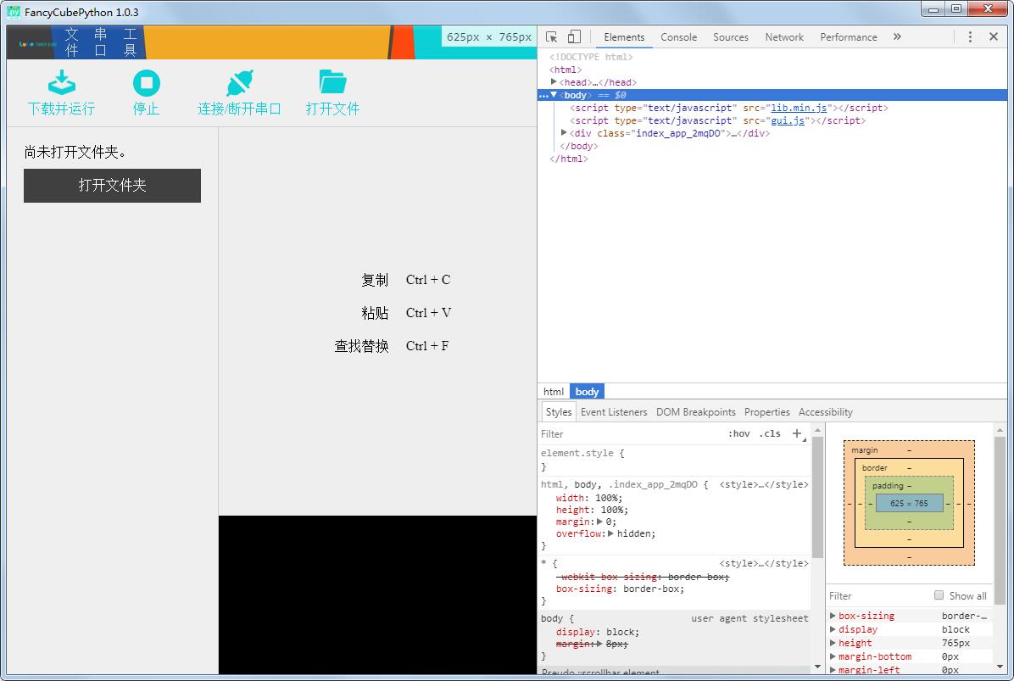This screenshot has width=1014, height=681.
Task: Toggle the :hov element state option
Action: point(738,433)
